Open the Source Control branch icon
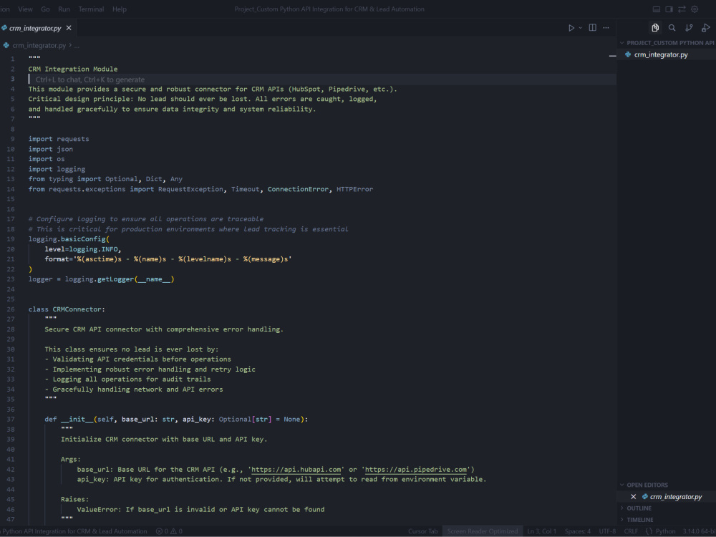Screen dimensions: 716x537 pos(689,28)
